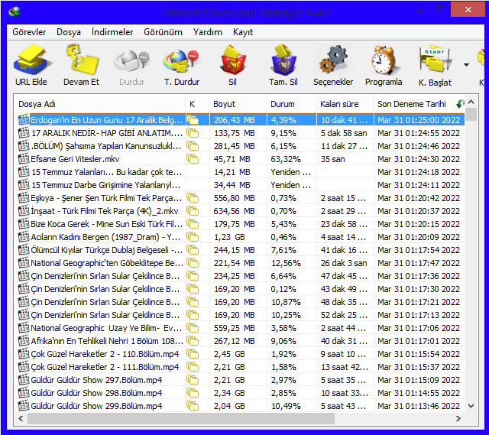Sort by the K column header
The image size is (489, 435).
[197, 104]
